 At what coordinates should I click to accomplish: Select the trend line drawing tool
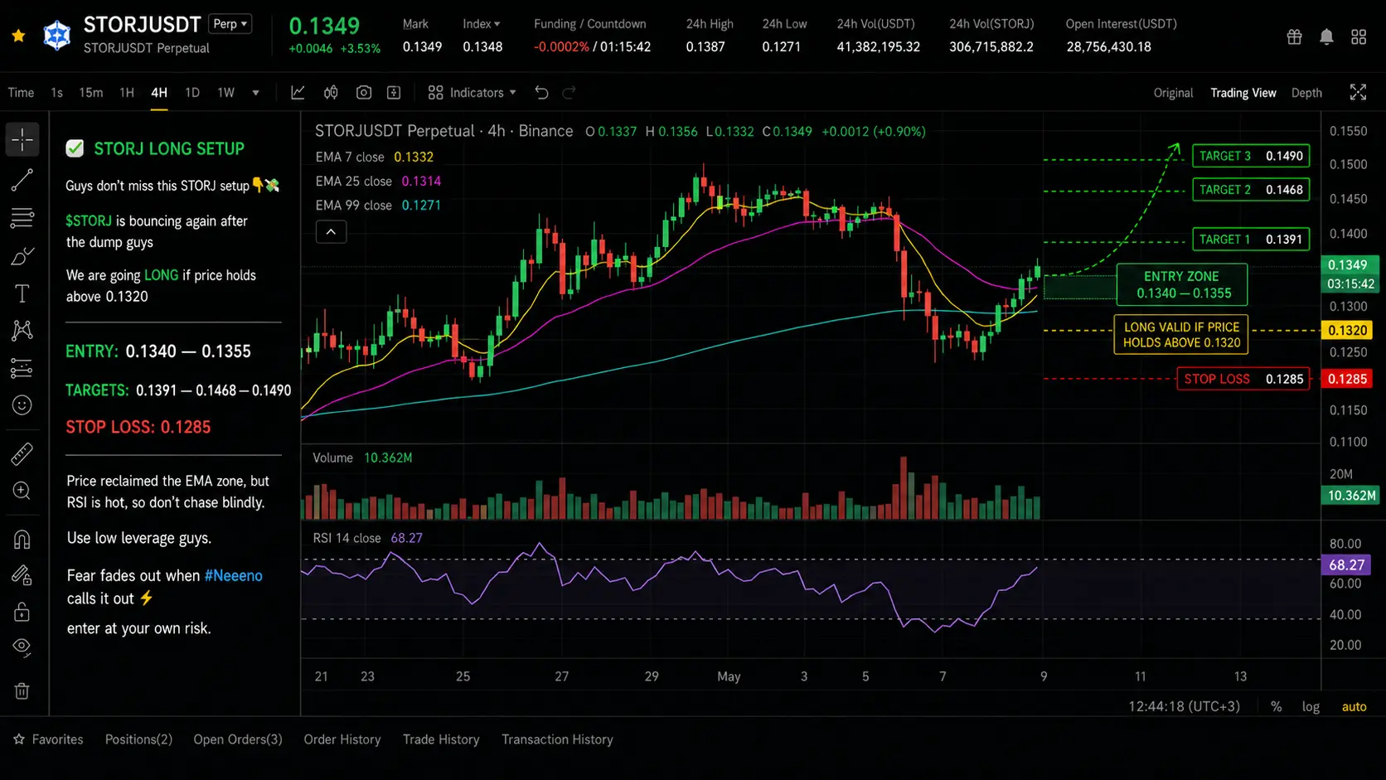22,180
